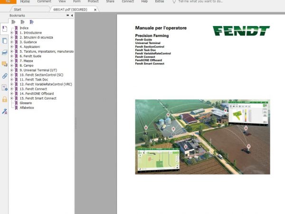Click the second bookmark toolbar flag icon
This screenshot has height=214, width=285.
(x=22, y=22)
